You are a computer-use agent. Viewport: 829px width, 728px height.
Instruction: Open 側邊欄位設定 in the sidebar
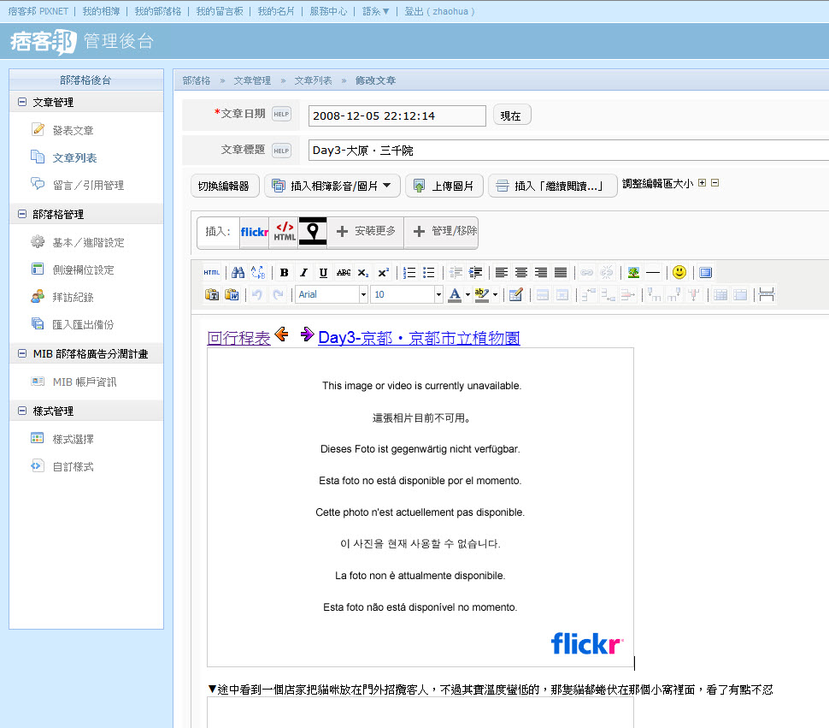pyautogui.click(x=83, y=269)
